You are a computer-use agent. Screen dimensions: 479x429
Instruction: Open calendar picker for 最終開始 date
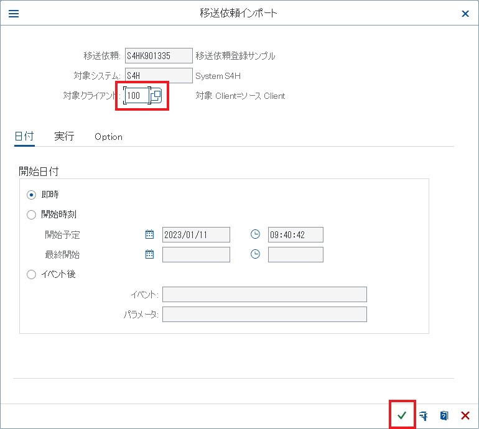click(x=149, y=254)
